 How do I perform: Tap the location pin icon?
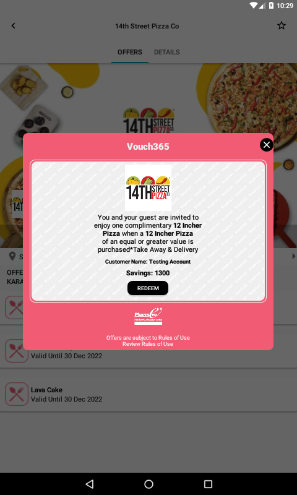point(12,256)
